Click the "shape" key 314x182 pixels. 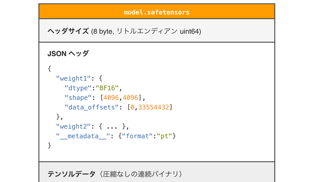coord(78,98)
